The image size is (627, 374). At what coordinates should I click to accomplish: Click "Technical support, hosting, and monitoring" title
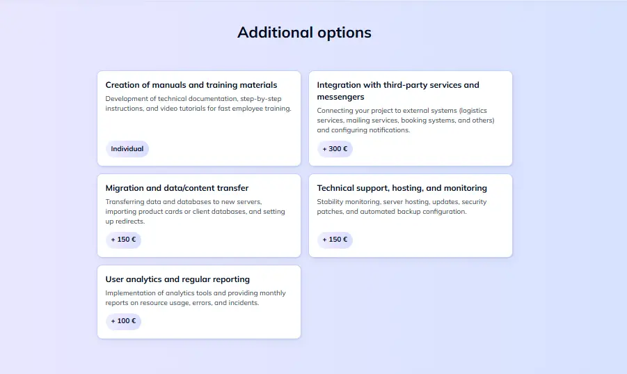point(402,188)
